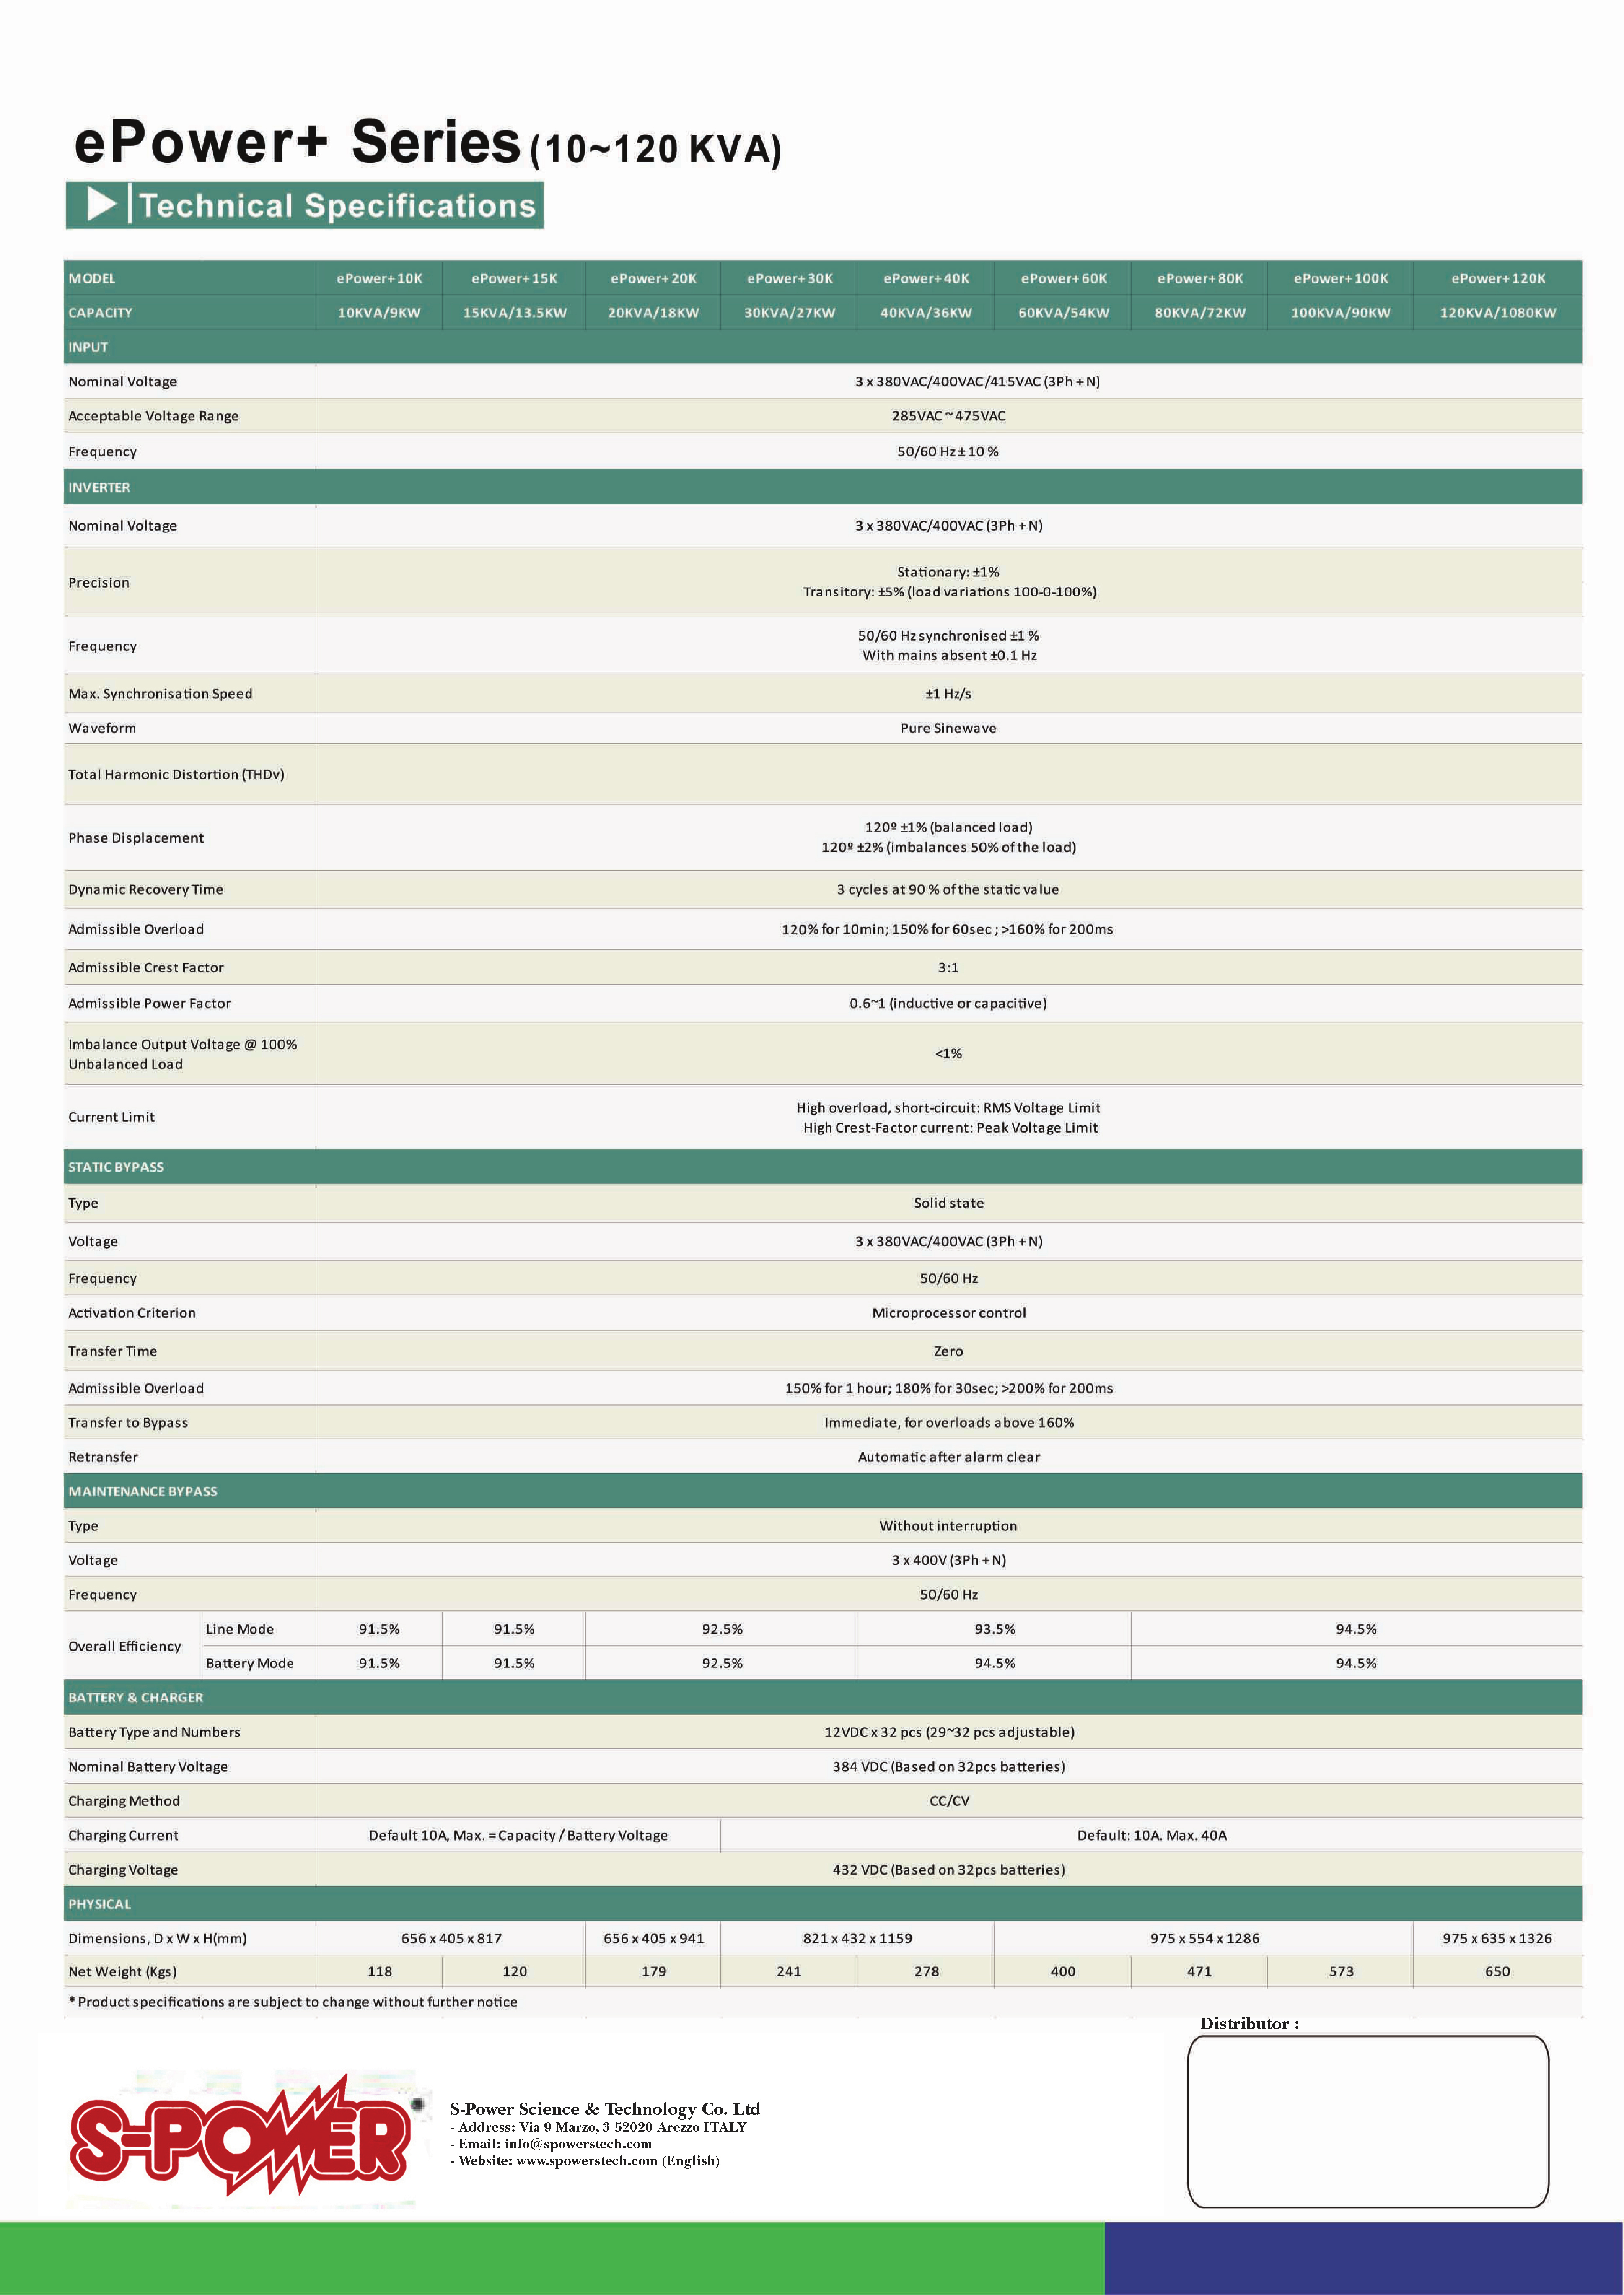Click the Zero transfer time value
The width and height of the screenshot is (1624, 2295).
[948, 1351]
